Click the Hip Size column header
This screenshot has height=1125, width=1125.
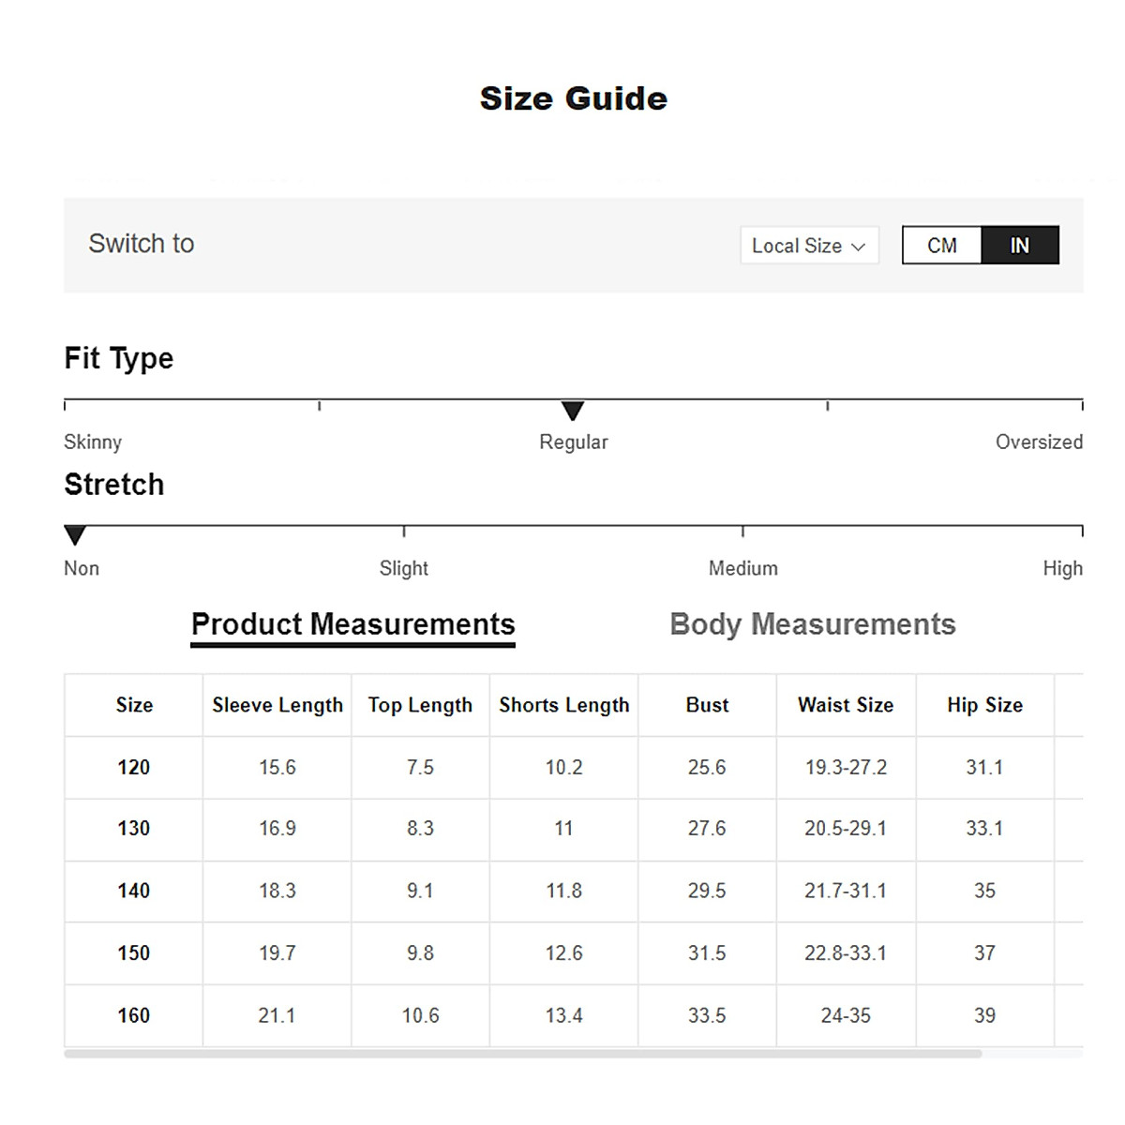(x=984, y=705)
